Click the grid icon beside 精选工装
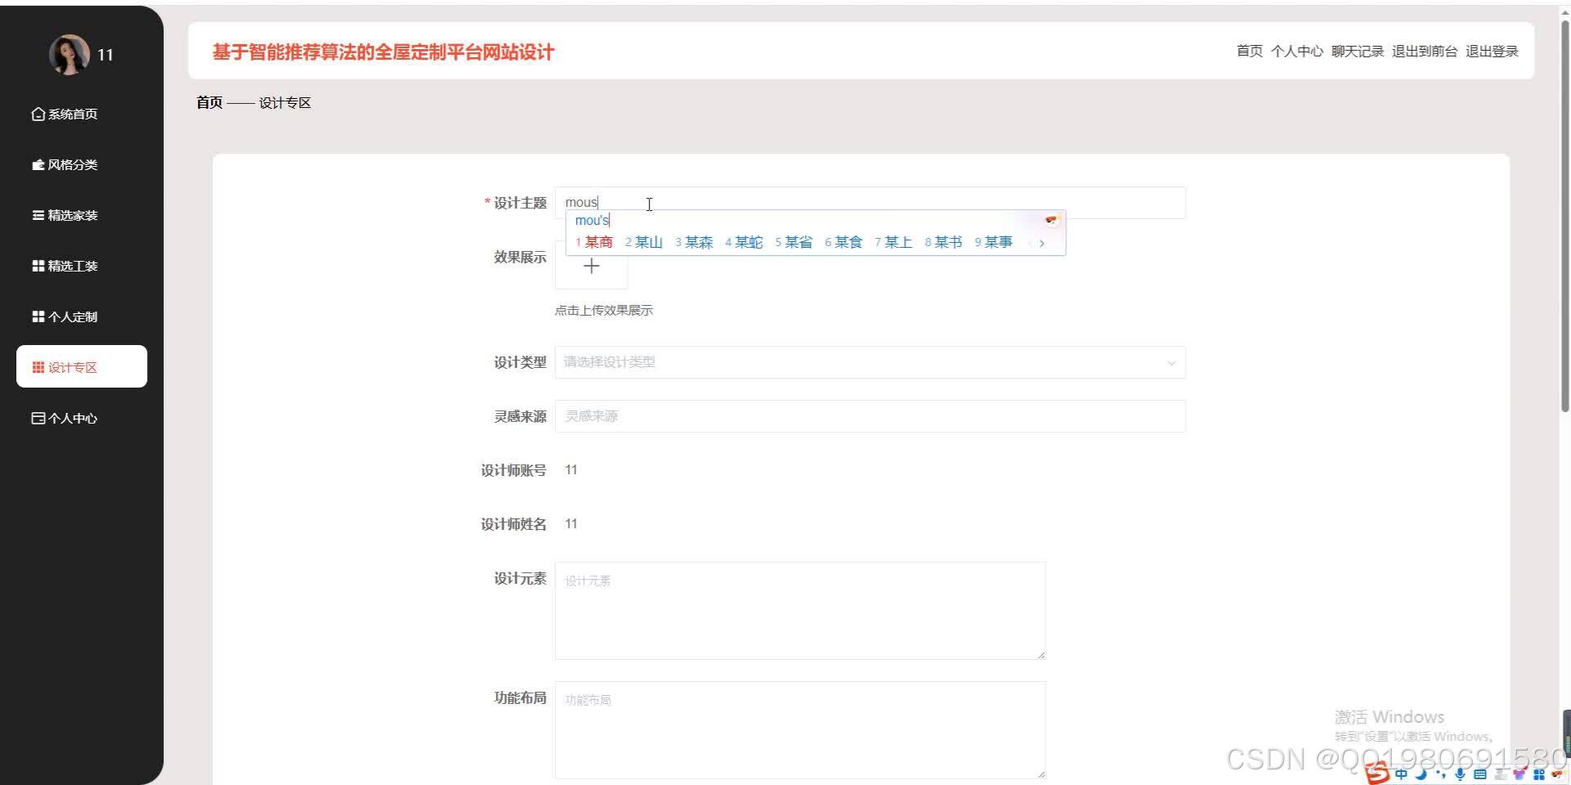Viewport: 1571px width, 785px height. [x=38, y=267]
